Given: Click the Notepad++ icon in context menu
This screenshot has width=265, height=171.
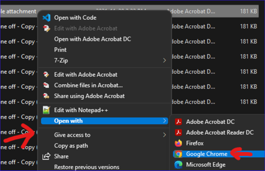Looking at the screenshot, I should [x=46, y=110].
